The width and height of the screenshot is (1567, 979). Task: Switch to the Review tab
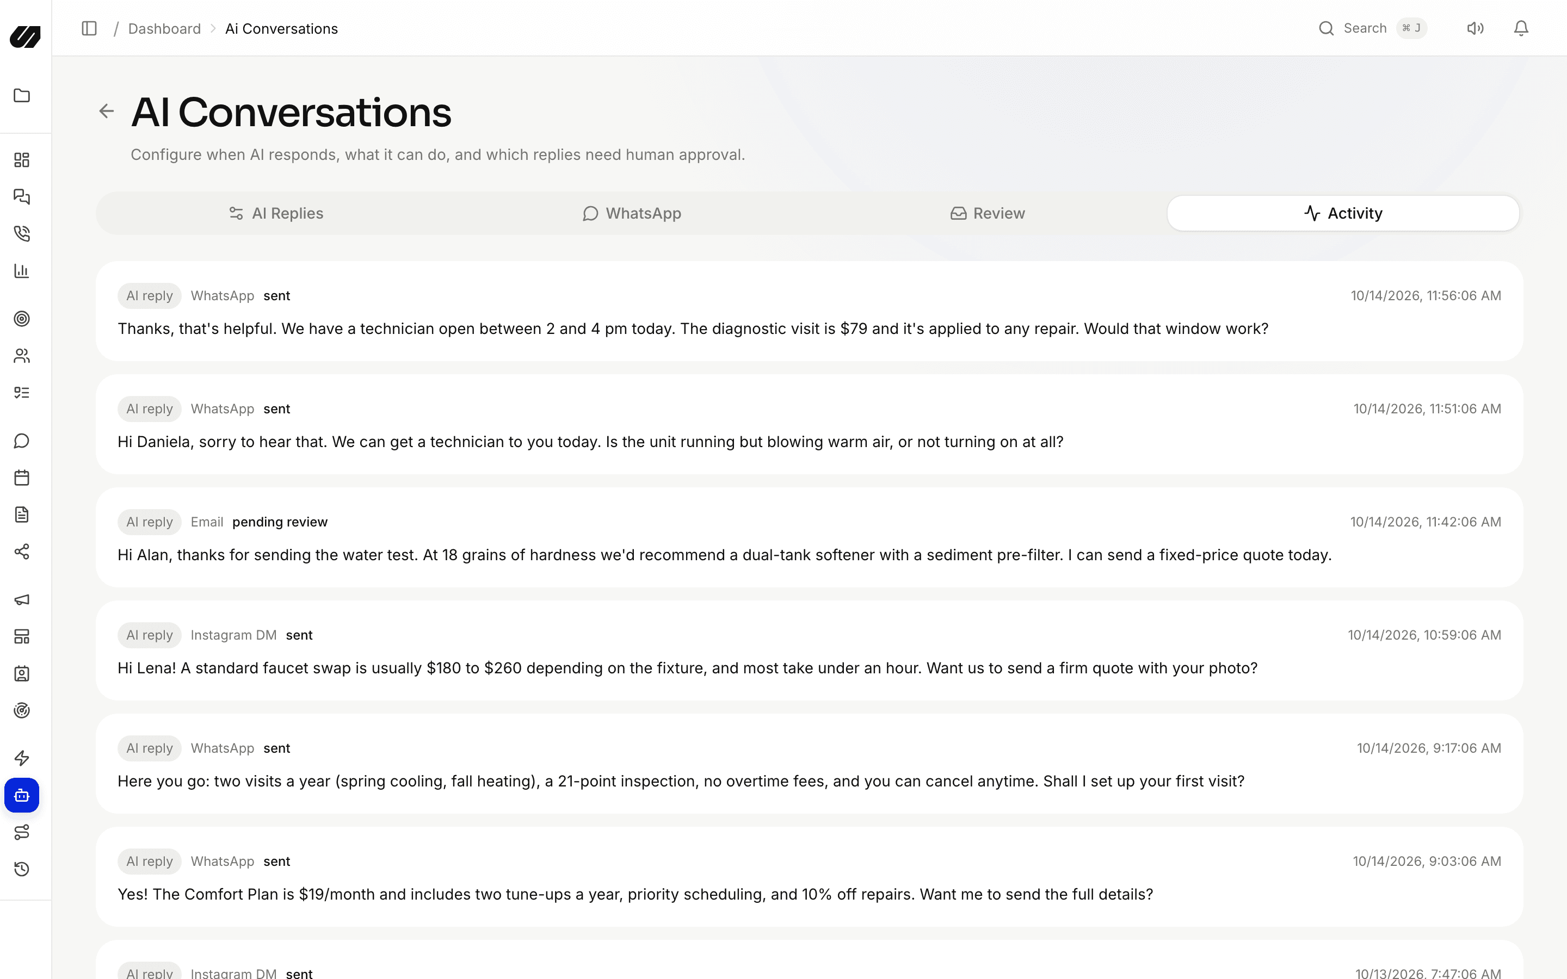click(987, 214)
